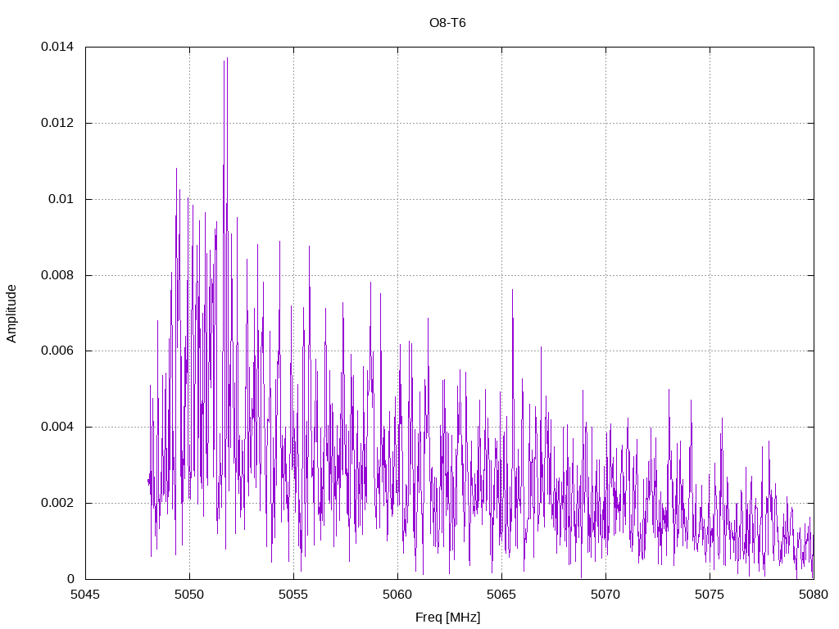Click x-axis tick label '5080'
This screenshot has width=839, height=629.
coord(814,595)
